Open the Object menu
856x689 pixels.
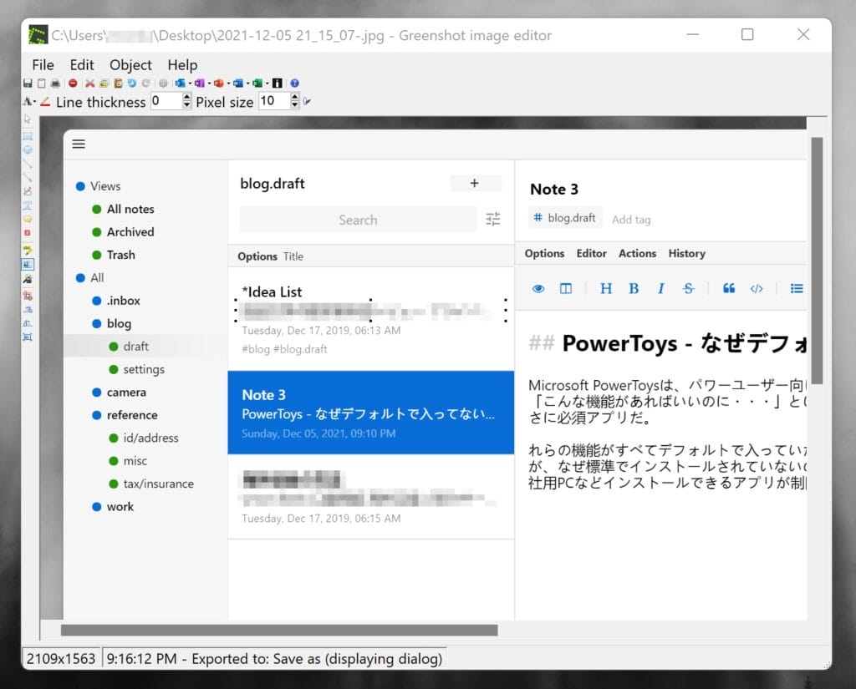pos(130,65)
